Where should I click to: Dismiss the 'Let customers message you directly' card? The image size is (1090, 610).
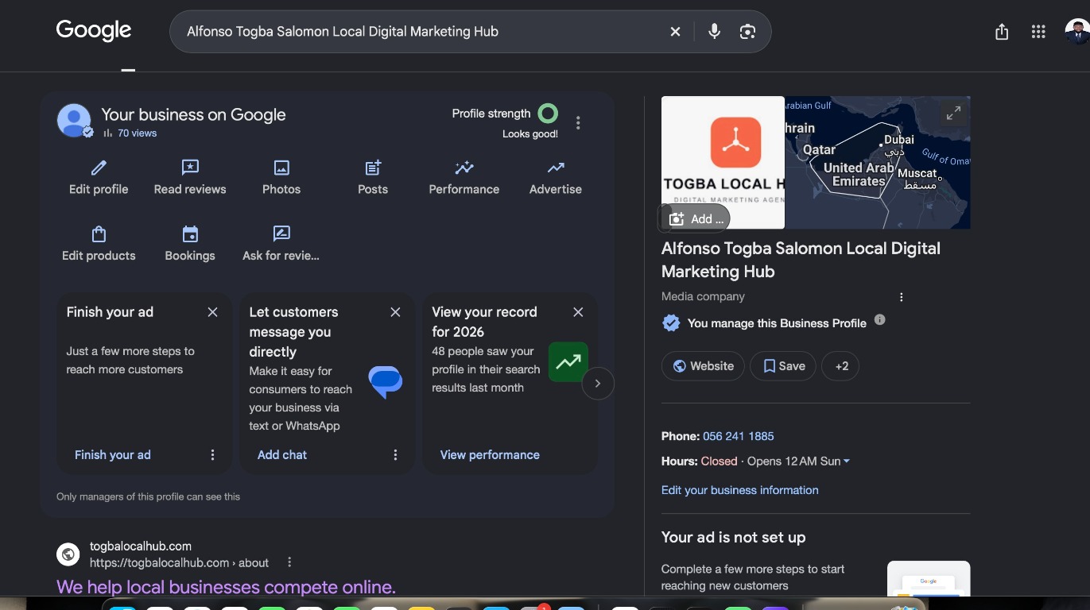pos(395,312)
